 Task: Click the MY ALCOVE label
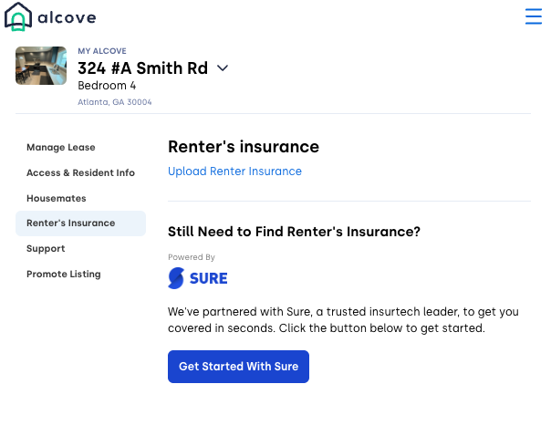[102, 51]
